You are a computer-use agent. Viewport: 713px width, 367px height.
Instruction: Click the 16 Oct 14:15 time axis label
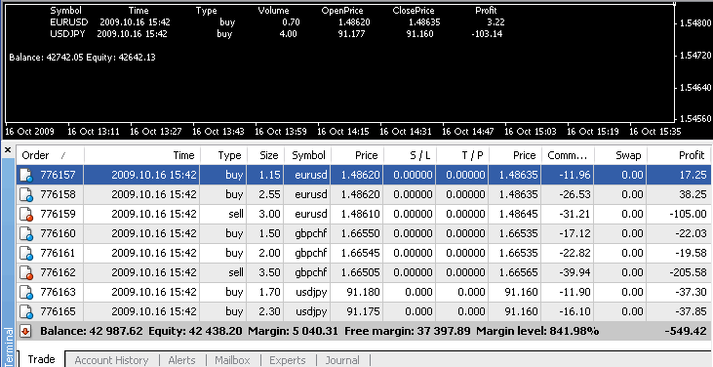pyautogui.click(x=343, y=132)
